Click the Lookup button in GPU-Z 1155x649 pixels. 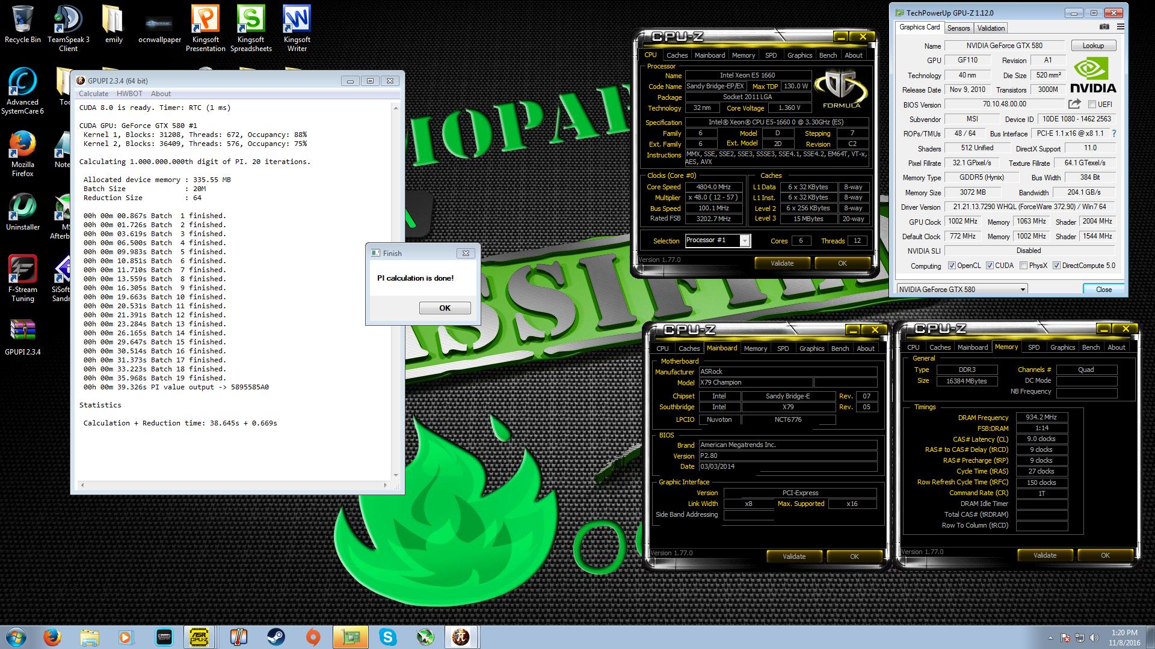click(1093, 46)
